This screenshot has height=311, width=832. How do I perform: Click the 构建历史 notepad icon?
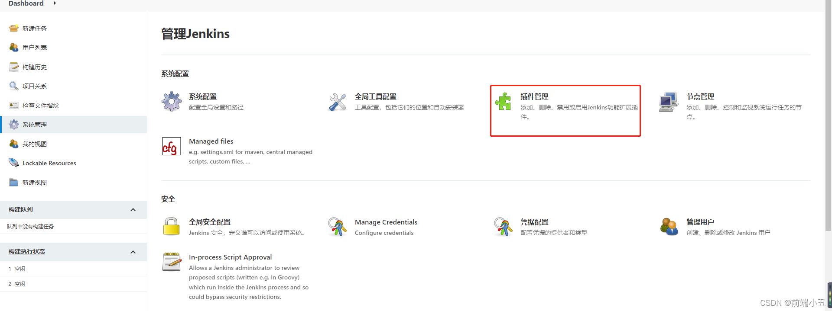[x=14, y=67]
